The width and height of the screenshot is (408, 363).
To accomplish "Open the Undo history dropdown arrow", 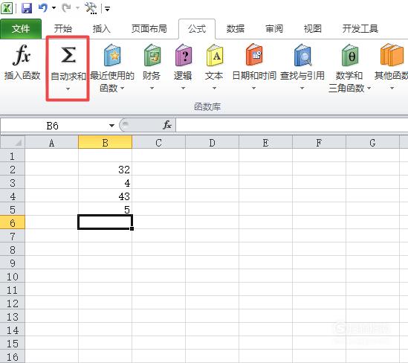I will pyautogui.click(x=54, y=8).
